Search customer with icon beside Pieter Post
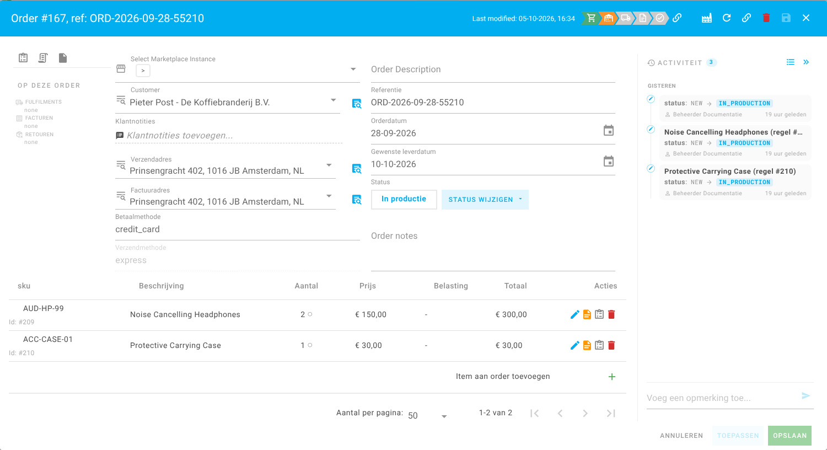Image resolution: width=827 pixels, height=450 pixels. point(357,103)
